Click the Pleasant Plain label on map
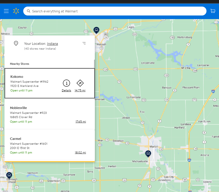Screen dimensions: 219x192 191,88
